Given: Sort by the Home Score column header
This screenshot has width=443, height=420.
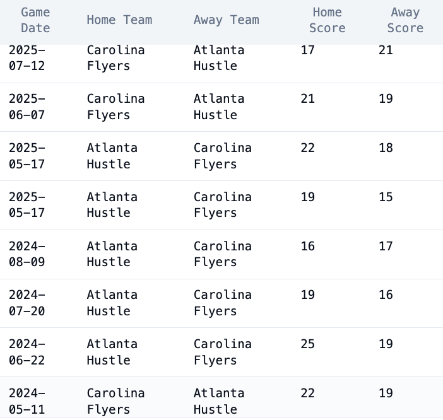Looking at the screenshot, I should coord(327,20).
